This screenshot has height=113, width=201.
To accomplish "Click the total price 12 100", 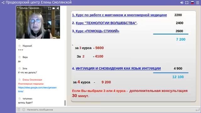I will pyautogui.click(x=178, y=77).
